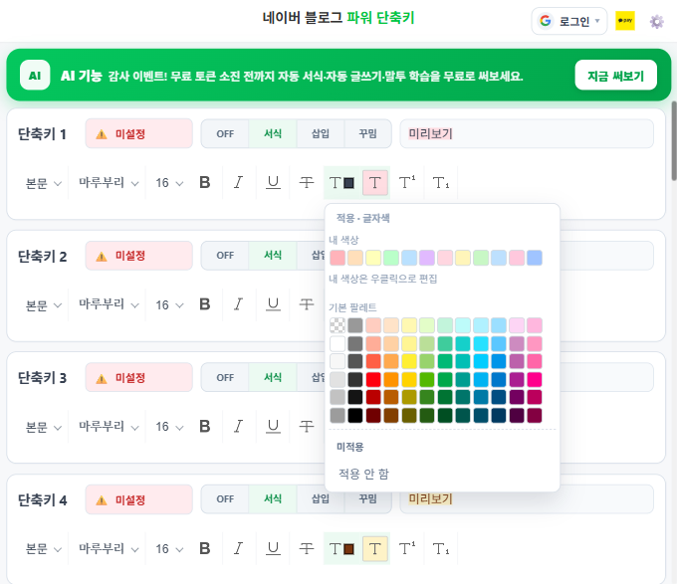Switch 단축키 2 to OFF
This screenshot has width=677, height=584.
tap(225, 256)
